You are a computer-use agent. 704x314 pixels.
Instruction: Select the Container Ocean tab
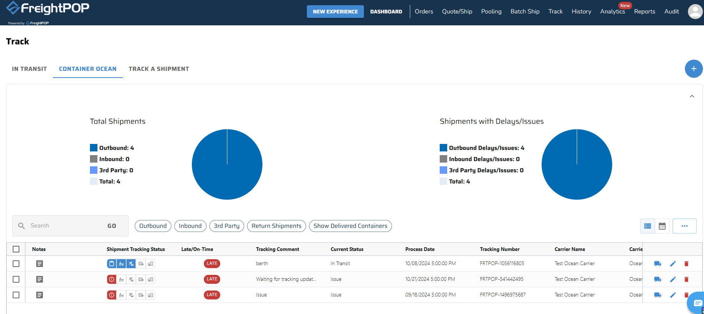[88, 69]
